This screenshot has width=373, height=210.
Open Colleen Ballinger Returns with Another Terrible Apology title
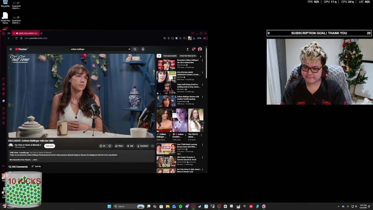(x=188, y=98)
